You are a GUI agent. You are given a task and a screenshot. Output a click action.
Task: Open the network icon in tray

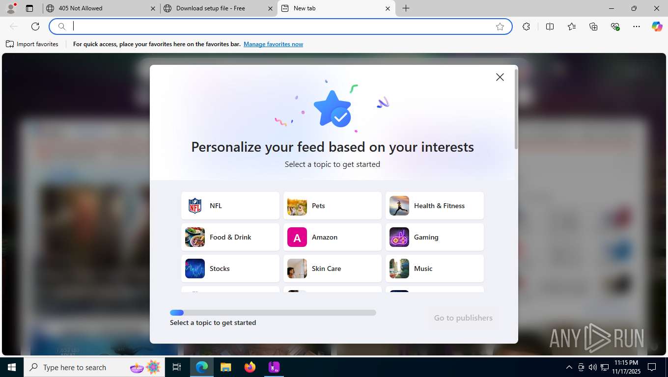click(x=605, y=367)
